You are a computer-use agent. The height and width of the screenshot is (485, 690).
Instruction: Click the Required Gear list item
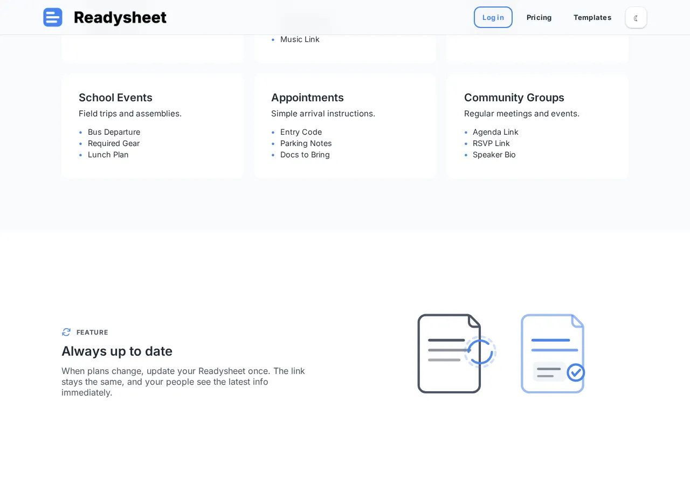click(x=114, y=143)
